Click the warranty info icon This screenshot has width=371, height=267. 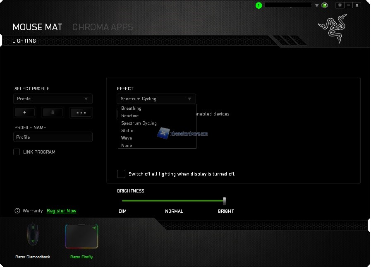[x=17, y=211]
